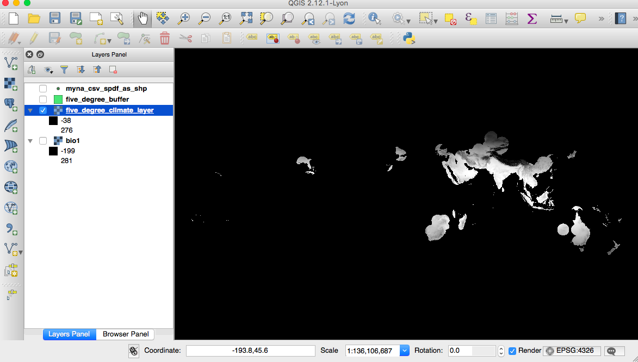Switch to Layers Panel tab
This screenshot has width=638, height=362.
(x=69, y=334)
